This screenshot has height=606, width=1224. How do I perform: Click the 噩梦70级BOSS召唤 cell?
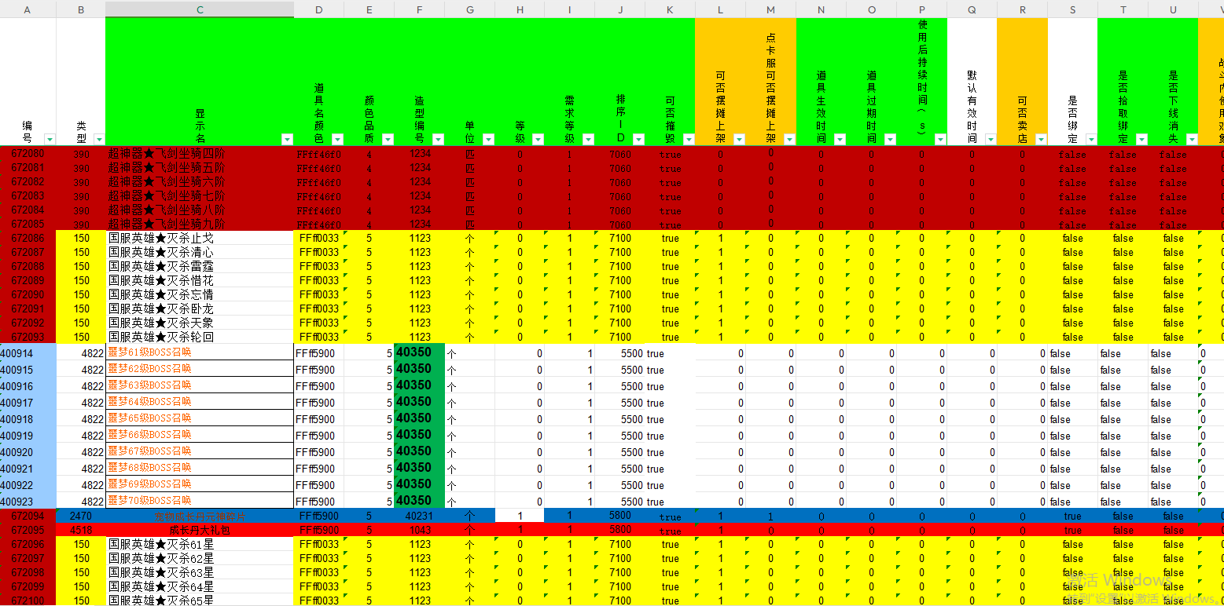pyautogui.click(x=200, y=501)
